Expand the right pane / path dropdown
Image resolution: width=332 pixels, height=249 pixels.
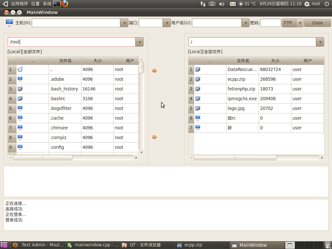click(320, 42)
